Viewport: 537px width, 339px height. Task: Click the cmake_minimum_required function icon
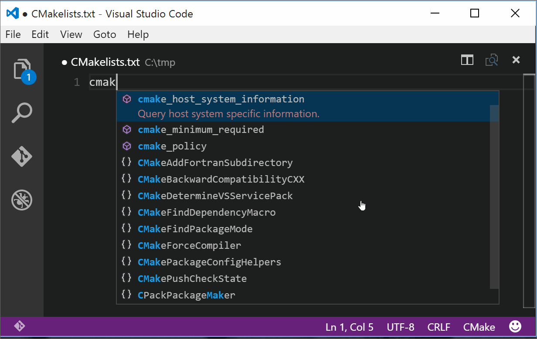pyautogui.click(x=126, y=129)
